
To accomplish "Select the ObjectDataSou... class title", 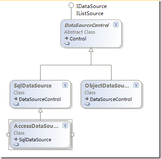I will point(107,86).
